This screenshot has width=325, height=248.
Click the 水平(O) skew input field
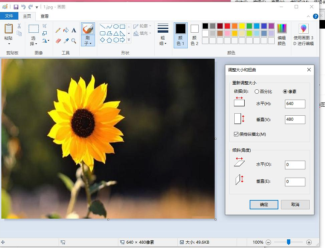point(295,165)
